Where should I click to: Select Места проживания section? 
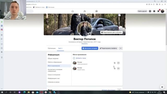tap(59, 66)
